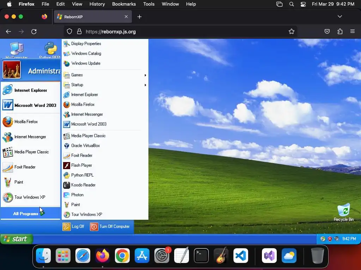Open pinned Microsoft Word 2003 in Start menu
The width and height of the screenshot is (361, 270).
click(31, 105)
